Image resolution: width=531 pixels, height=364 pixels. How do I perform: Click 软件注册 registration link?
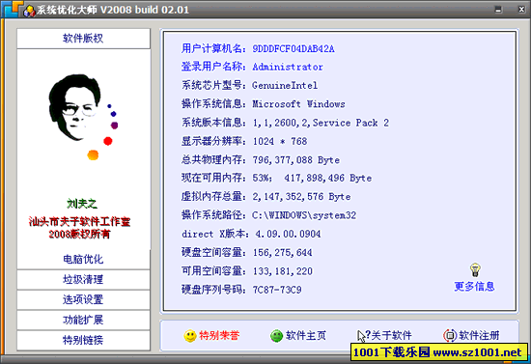[479, 336]
